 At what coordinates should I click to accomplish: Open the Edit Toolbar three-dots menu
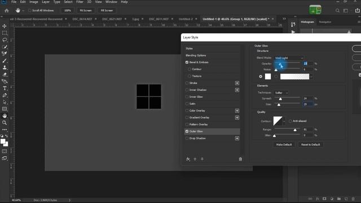pyautogui.click(x=5, y=130)
